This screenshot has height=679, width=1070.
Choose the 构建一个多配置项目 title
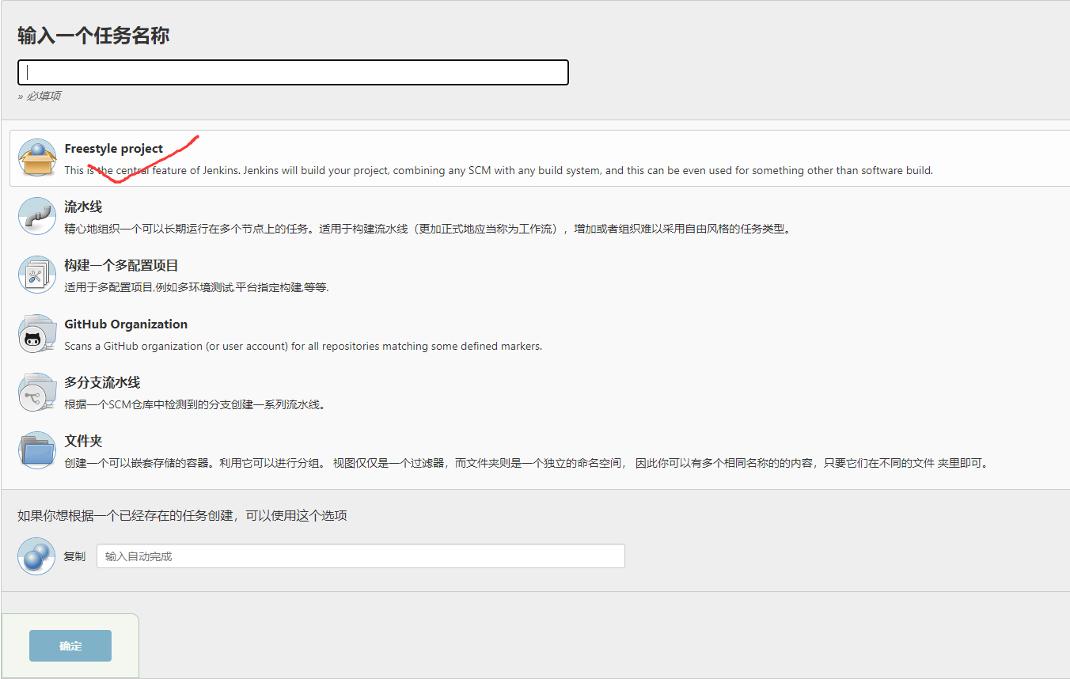click(x=121, y=266)
